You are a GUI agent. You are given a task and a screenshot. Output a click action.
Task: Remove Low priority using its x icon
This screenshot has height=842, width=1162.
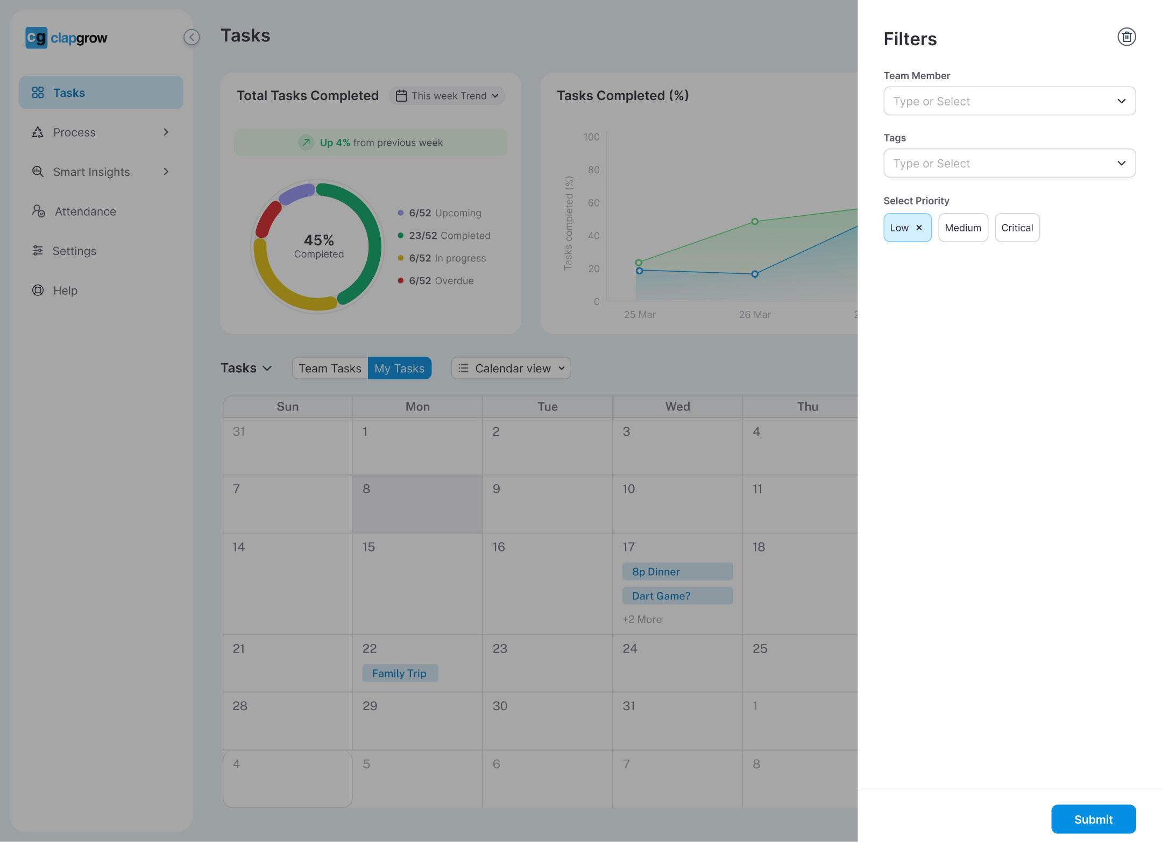pos(919,228)
